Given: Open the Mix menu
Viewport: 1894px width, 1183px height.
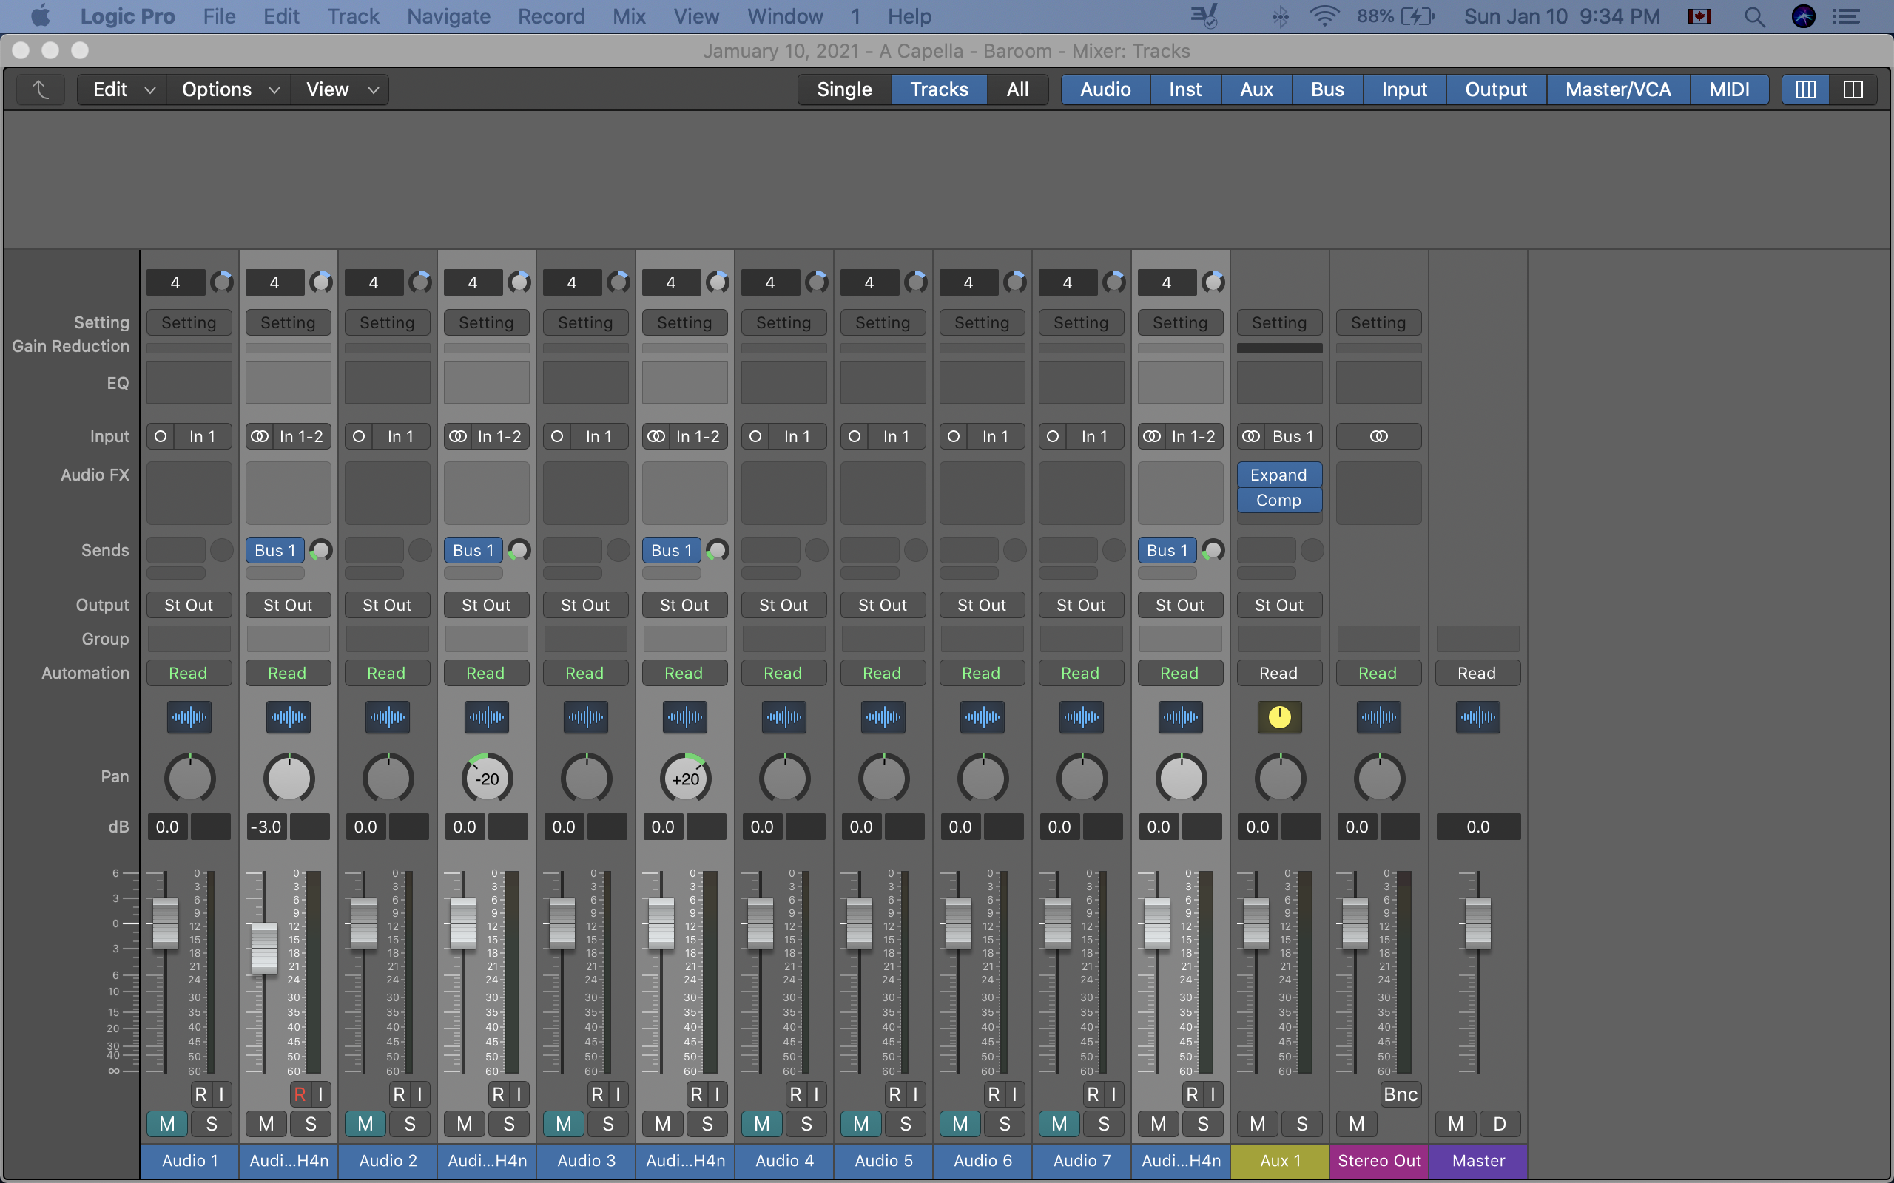Looking at the screenshot, I should point(628,16).
